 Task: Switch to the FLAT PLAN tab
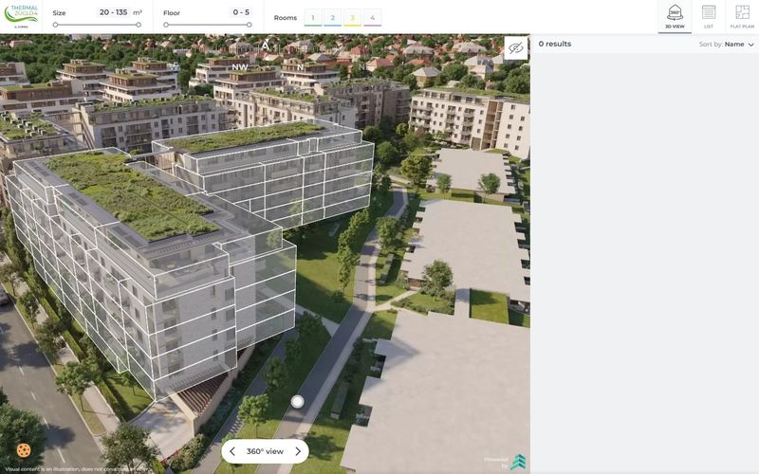pyautogui.click(x=742, y=17)
